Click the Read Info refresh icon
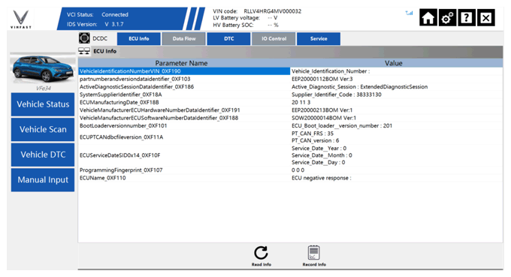This screenshot has height=277, width=511. click(261, 252)
